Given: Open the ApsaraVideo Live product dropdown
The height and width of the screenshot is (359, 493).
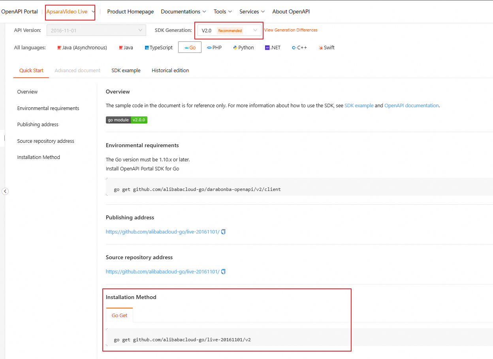Looking at the screenshot, I should [x=70, y=11].
